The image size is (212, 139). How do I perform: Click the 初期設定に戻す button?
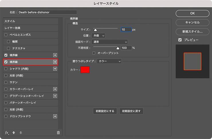[131, 111]
